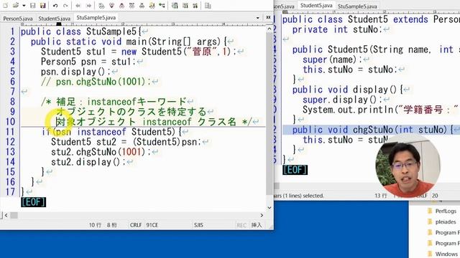Open Search with the first binoculars icon
This screenshot has height=258, width=460.
101,5
